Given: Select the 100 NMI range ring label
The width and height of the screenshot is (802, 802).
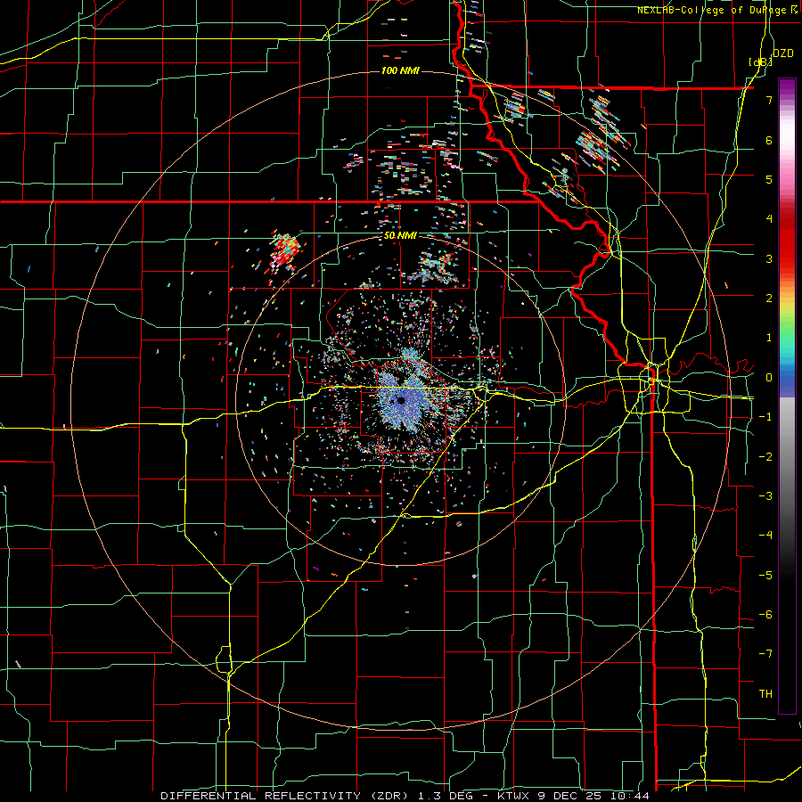Looking at the screenshot, I should 400,70.
